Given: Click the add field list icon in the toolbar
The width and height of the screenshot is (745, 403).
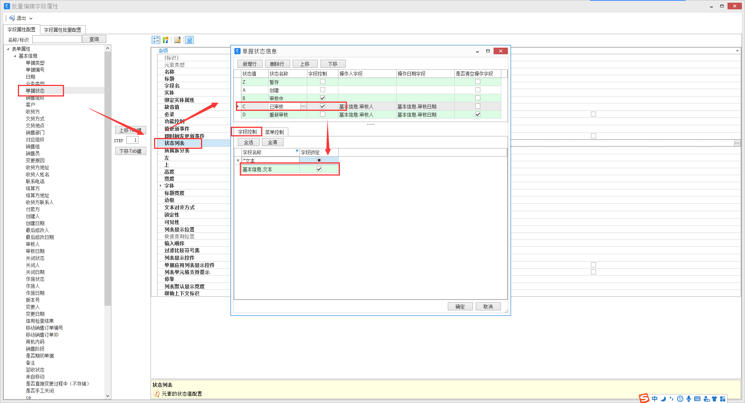Looking at the screenshot, I should tap(156, 40).
